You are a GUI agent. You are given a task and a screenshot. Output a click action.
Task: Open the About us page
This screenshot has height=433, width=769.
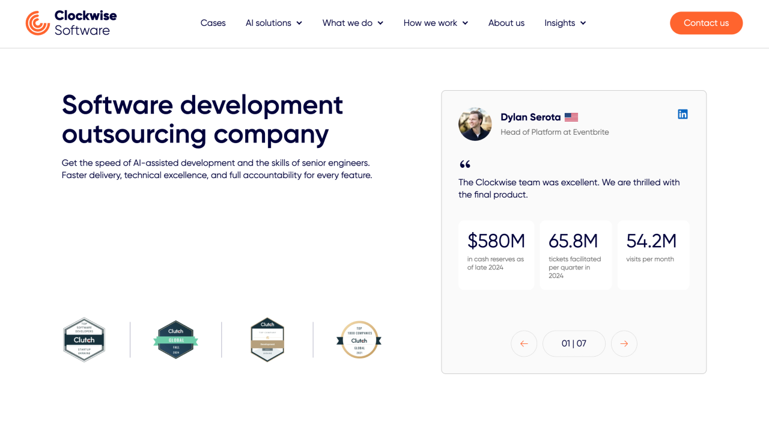coord(506,23)
